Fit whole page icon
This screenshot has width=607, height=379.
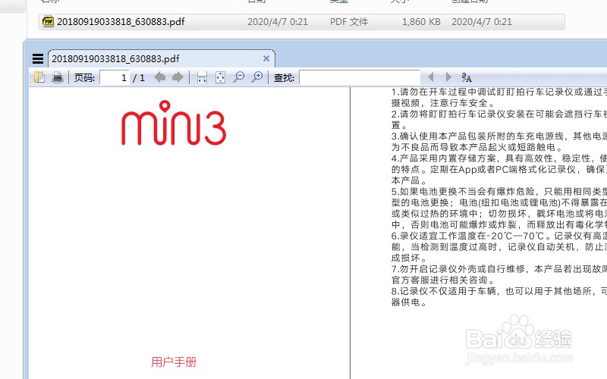tap(220, 77)
